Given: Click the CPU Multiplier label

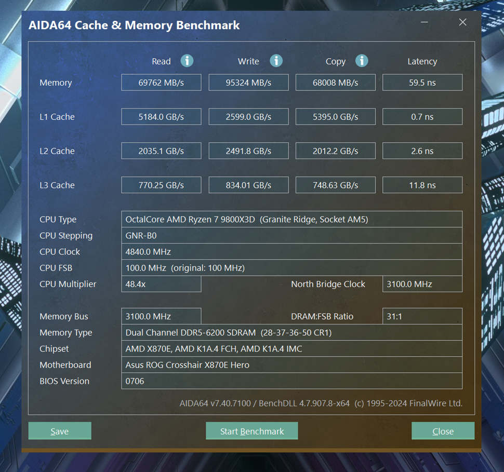Looking at the screenshot, I should 68,285.
